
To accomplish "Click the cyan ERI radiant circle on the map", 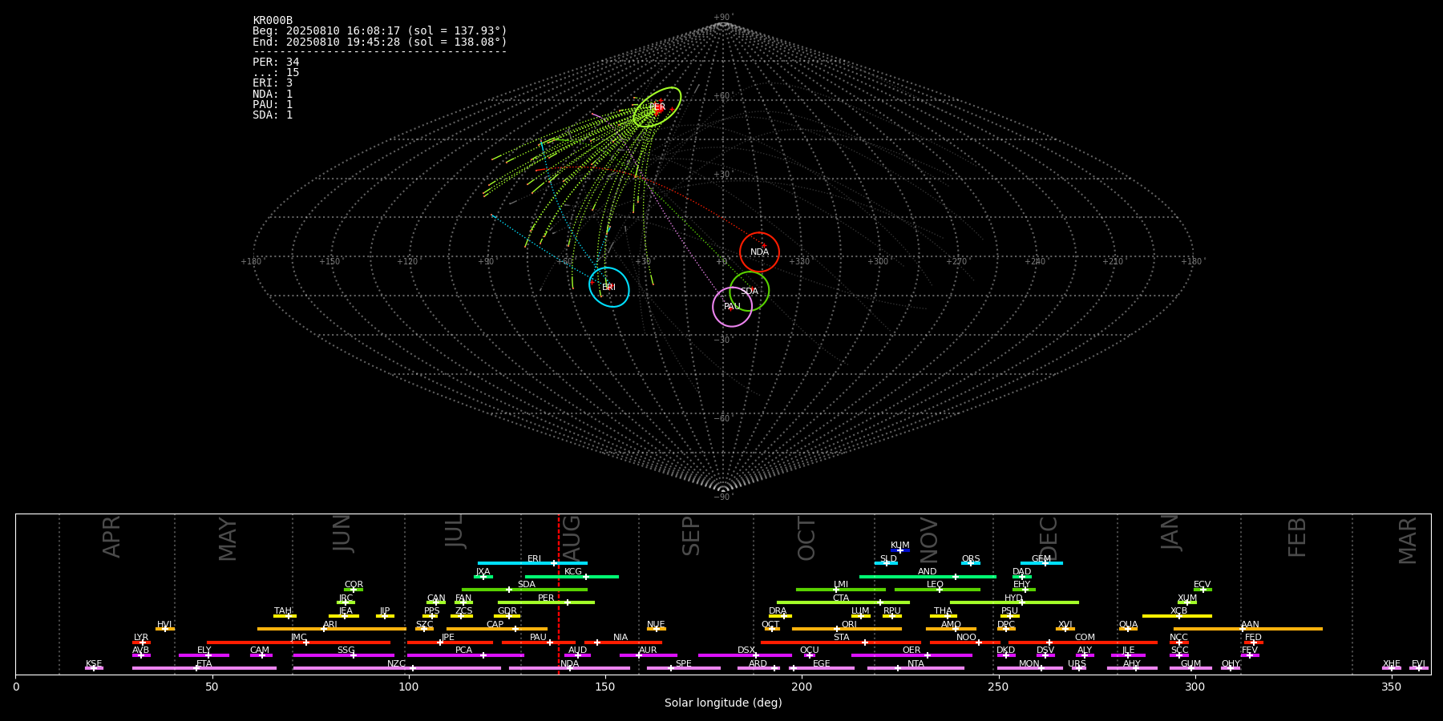I will 609,287.
